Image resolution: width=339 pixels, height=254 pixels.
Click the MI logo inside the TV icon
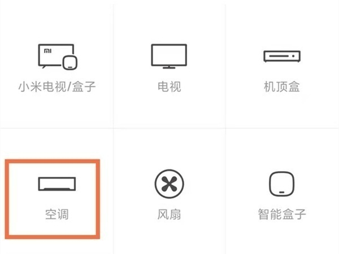[x=48, y=51]
